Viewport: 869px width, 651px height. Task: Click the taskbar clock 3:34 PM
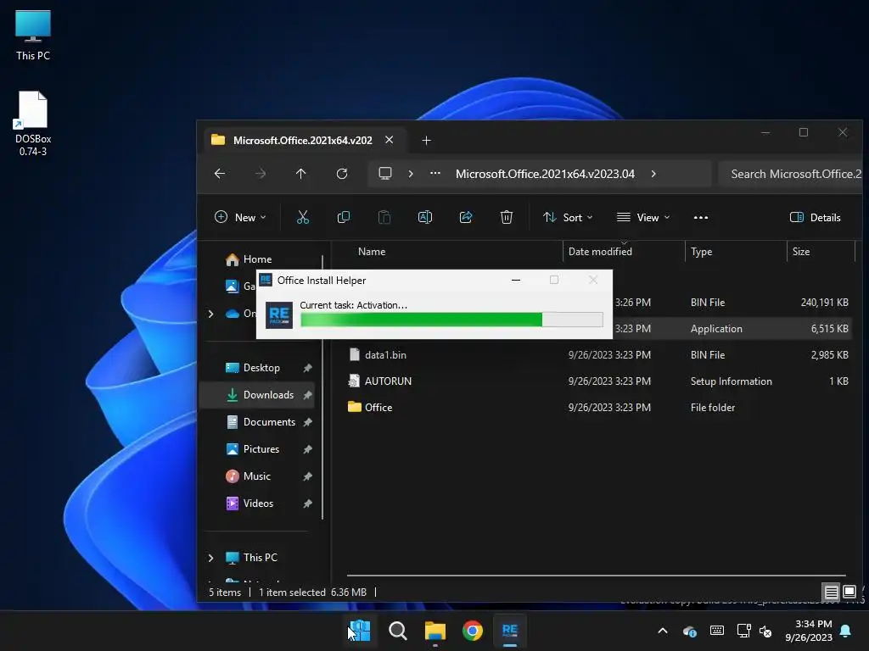tap(809, 631)
